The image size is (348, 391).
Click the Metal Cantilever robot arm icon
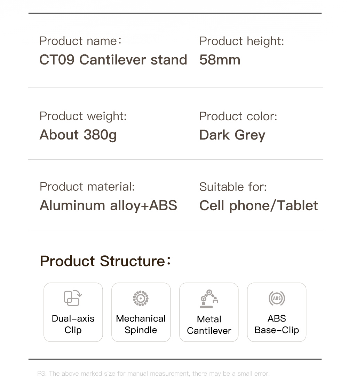209,299
